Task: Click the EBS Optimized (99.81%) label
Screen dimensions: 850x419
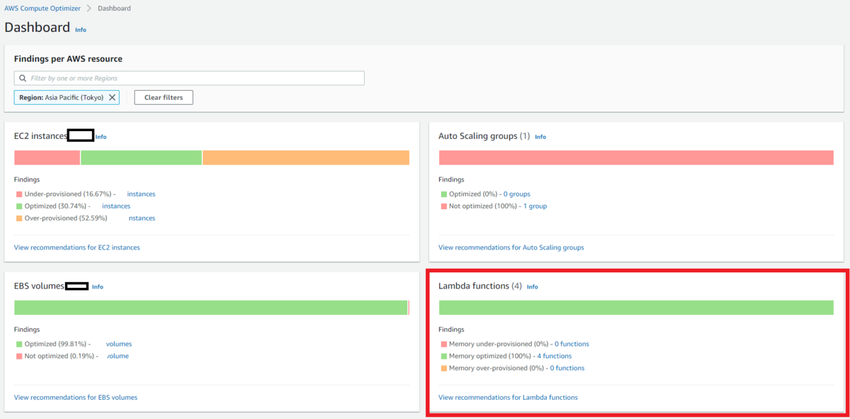Action: point(55,344)
